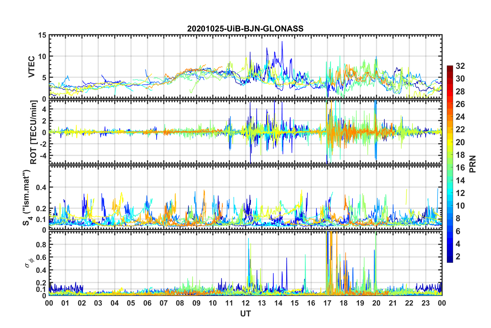Click x-axis tick label 14
This screenshot has height=328, width=491.
[278, 303]
